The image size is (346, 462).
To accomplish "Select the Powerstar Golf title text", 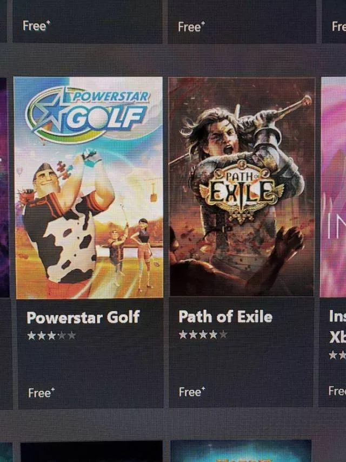I will [83, 317].
